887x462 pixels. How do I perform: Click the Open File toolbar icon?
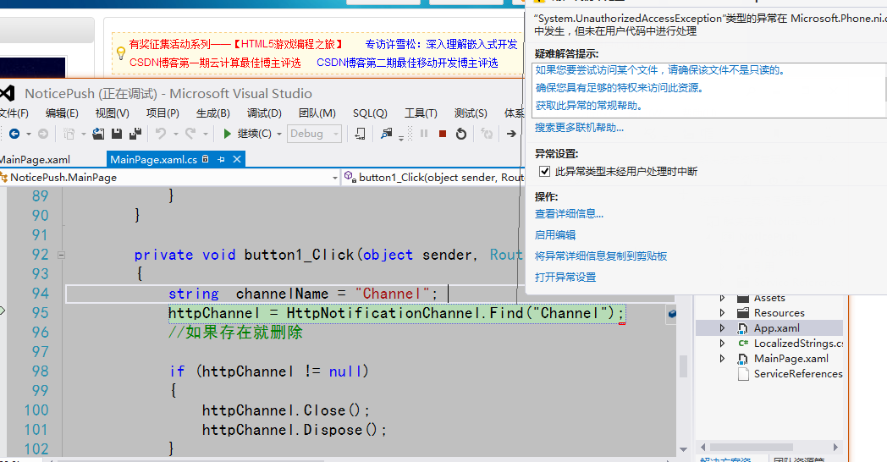pyautogui.click(x=98, y=134)
